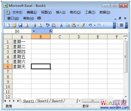131x111 pixels.
Task: Click the Copy icon in the toolbar
Action: (x=67, y=25)
